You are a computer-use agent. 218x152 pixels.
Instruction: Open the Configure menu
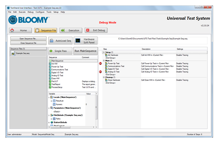coord(40,12)
